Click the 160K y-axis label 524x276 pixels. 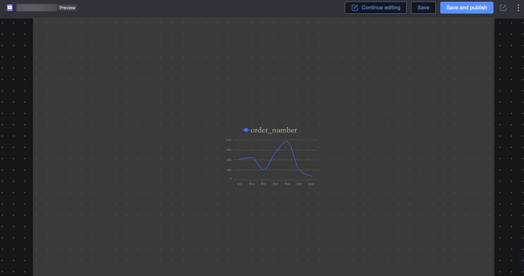(x=228, y=140)
